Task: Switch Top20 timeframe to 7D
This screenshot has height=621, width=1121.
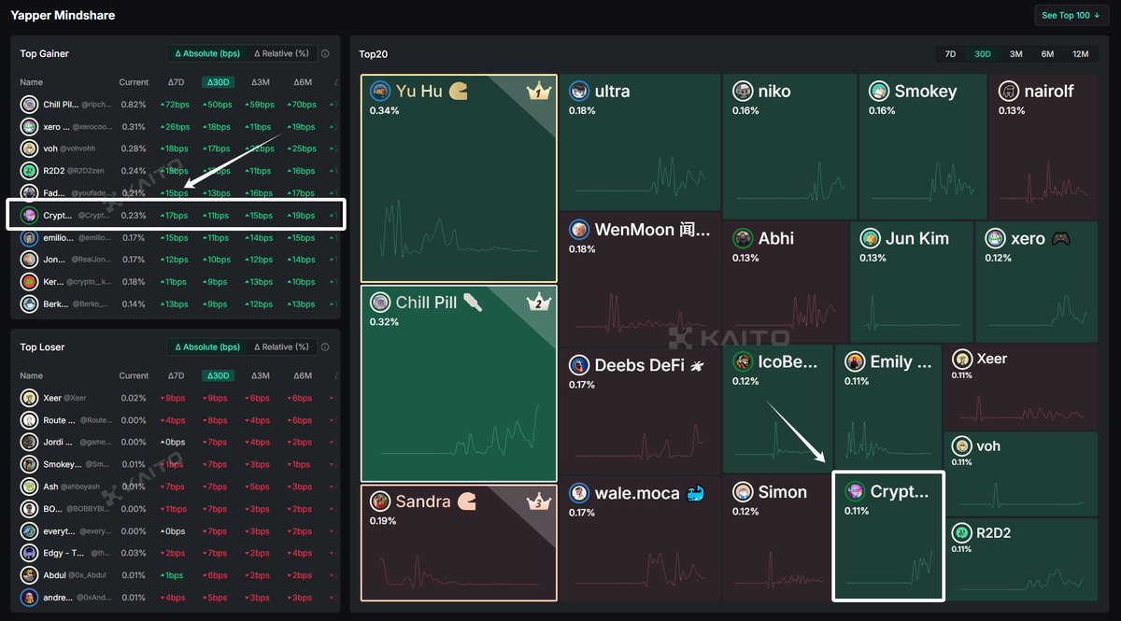Action: [x=950, y=54]
